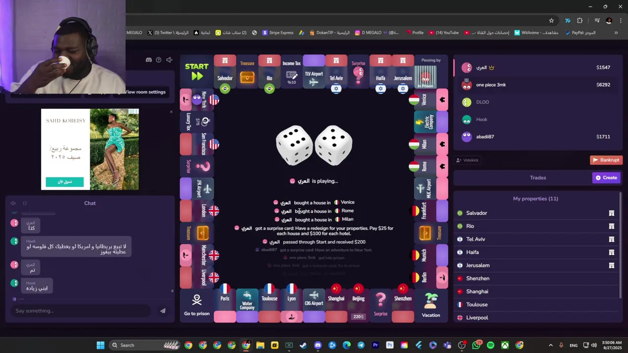The image size is (628, 353).
Task: Click the START corner tile
Action: (x=197, y=72)
